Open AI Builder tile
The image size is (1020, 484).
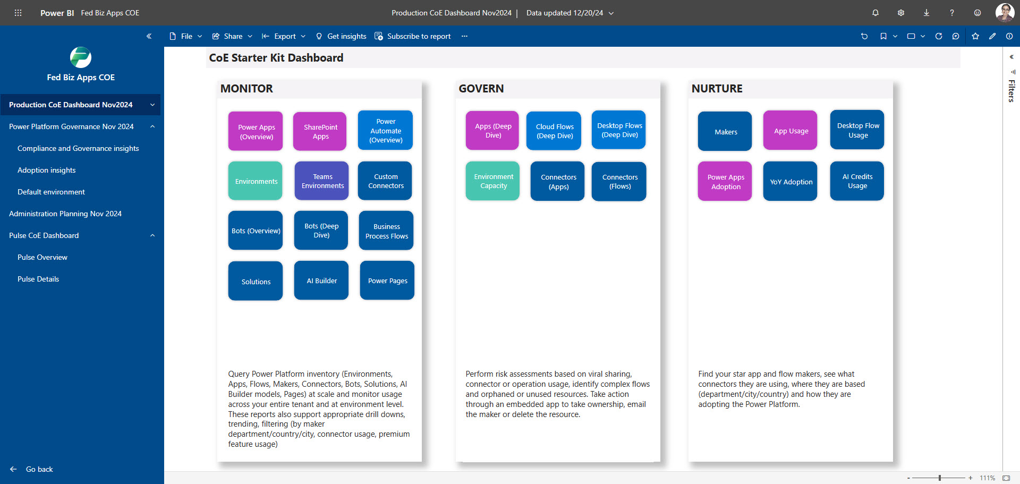(321, 281)
